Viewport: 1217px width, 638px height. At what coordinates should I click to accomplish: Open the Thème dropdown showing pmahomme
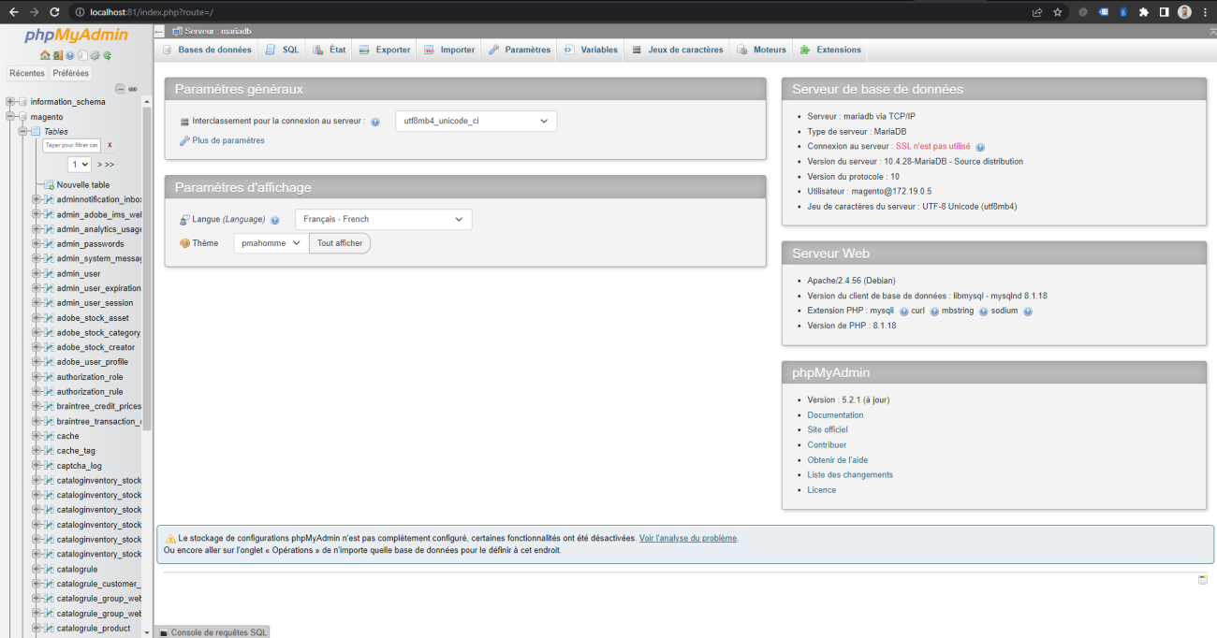tap(270, 241)
